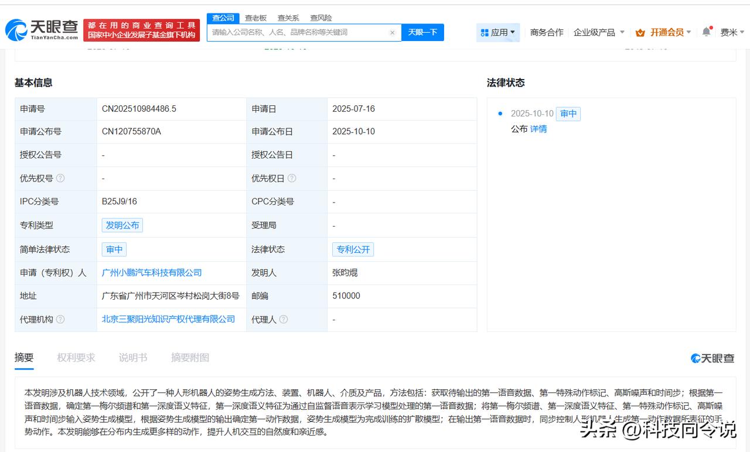Screen dimensions: 750x452
Task: Click the help icon beside 优先权号
Action: [x=60, y=178]
